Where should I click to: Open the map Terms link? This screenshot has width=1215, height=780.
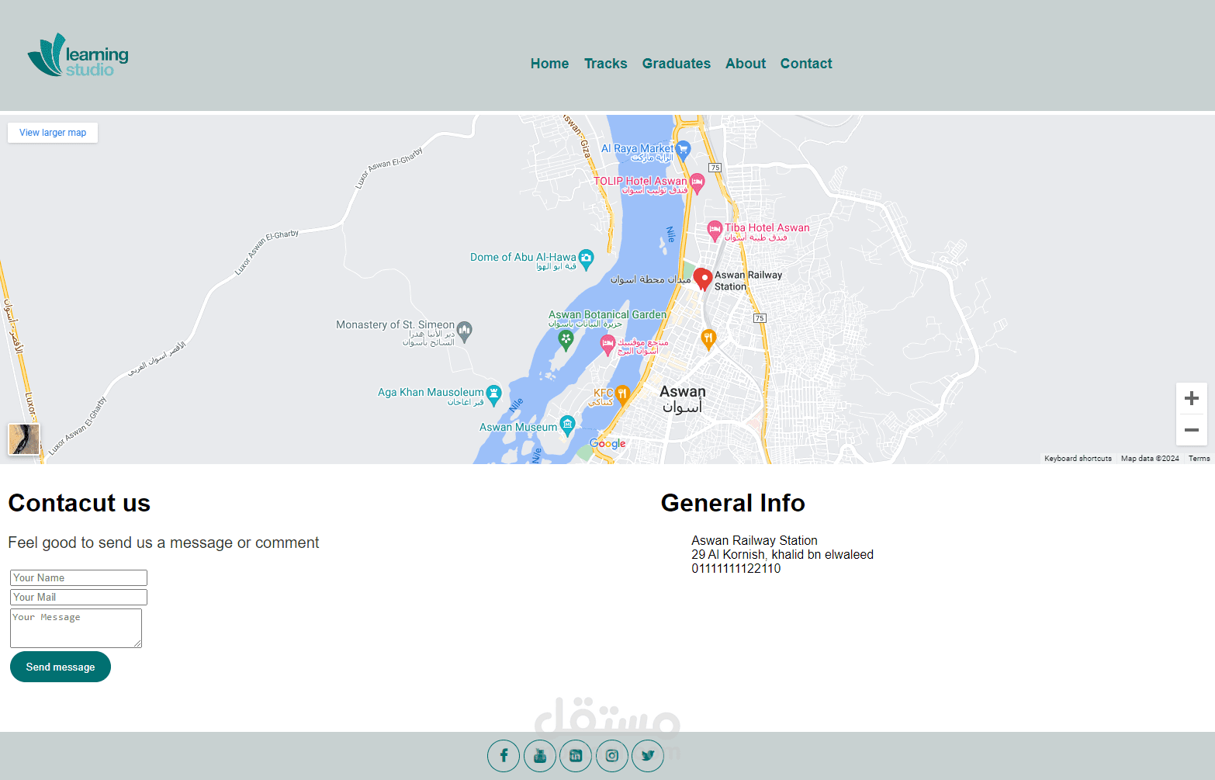click(x=1199, y=459)
